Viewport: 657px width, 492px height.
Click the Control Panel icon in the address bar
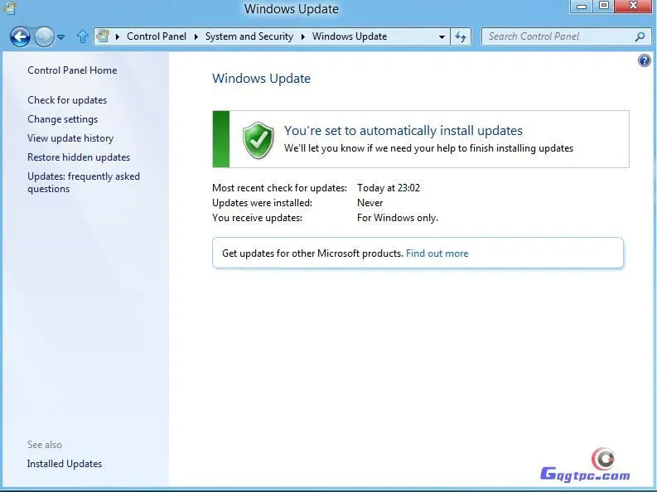pyautogui.click(x=104, y=36)
